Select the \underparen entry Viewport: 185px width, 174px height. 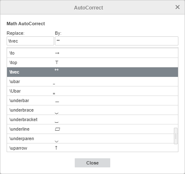[x=92, y=138]
